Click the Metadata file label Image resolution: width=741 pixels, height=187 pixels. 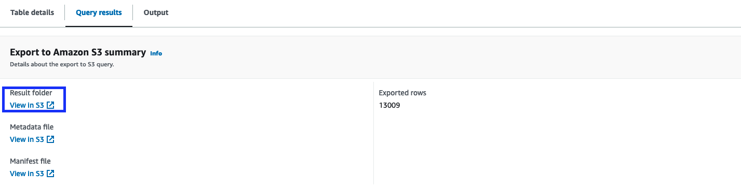32,127
